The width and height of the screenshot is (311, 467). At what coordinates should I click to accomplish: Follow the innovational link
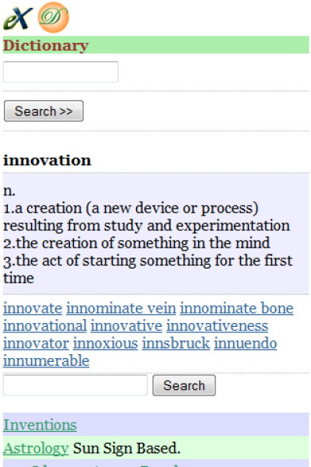pyautogui.click(x=45, y=326)
